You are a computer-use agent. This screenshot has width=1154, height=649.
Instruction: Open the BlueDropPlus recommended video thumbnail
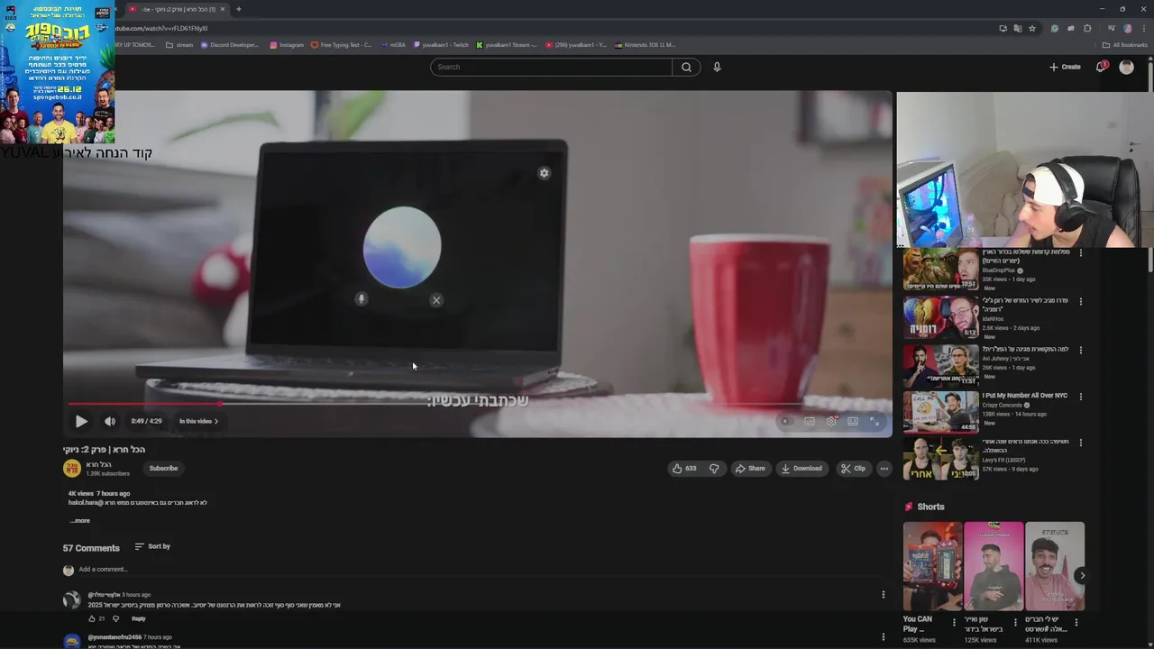click(x=941, y=269)
